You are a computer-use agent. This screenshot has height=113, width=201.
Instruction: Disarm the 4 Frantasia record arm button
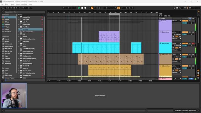point(193,43)
